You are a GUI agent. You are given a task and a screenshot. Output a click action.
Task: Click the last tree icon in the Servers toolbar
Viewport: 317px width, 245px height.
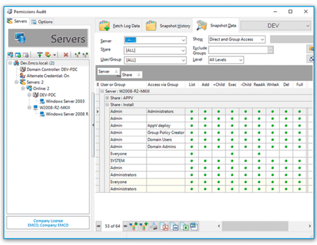85,55
